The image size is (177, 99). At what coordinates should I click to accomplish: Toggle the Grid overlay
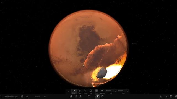(x=97, y=91)
